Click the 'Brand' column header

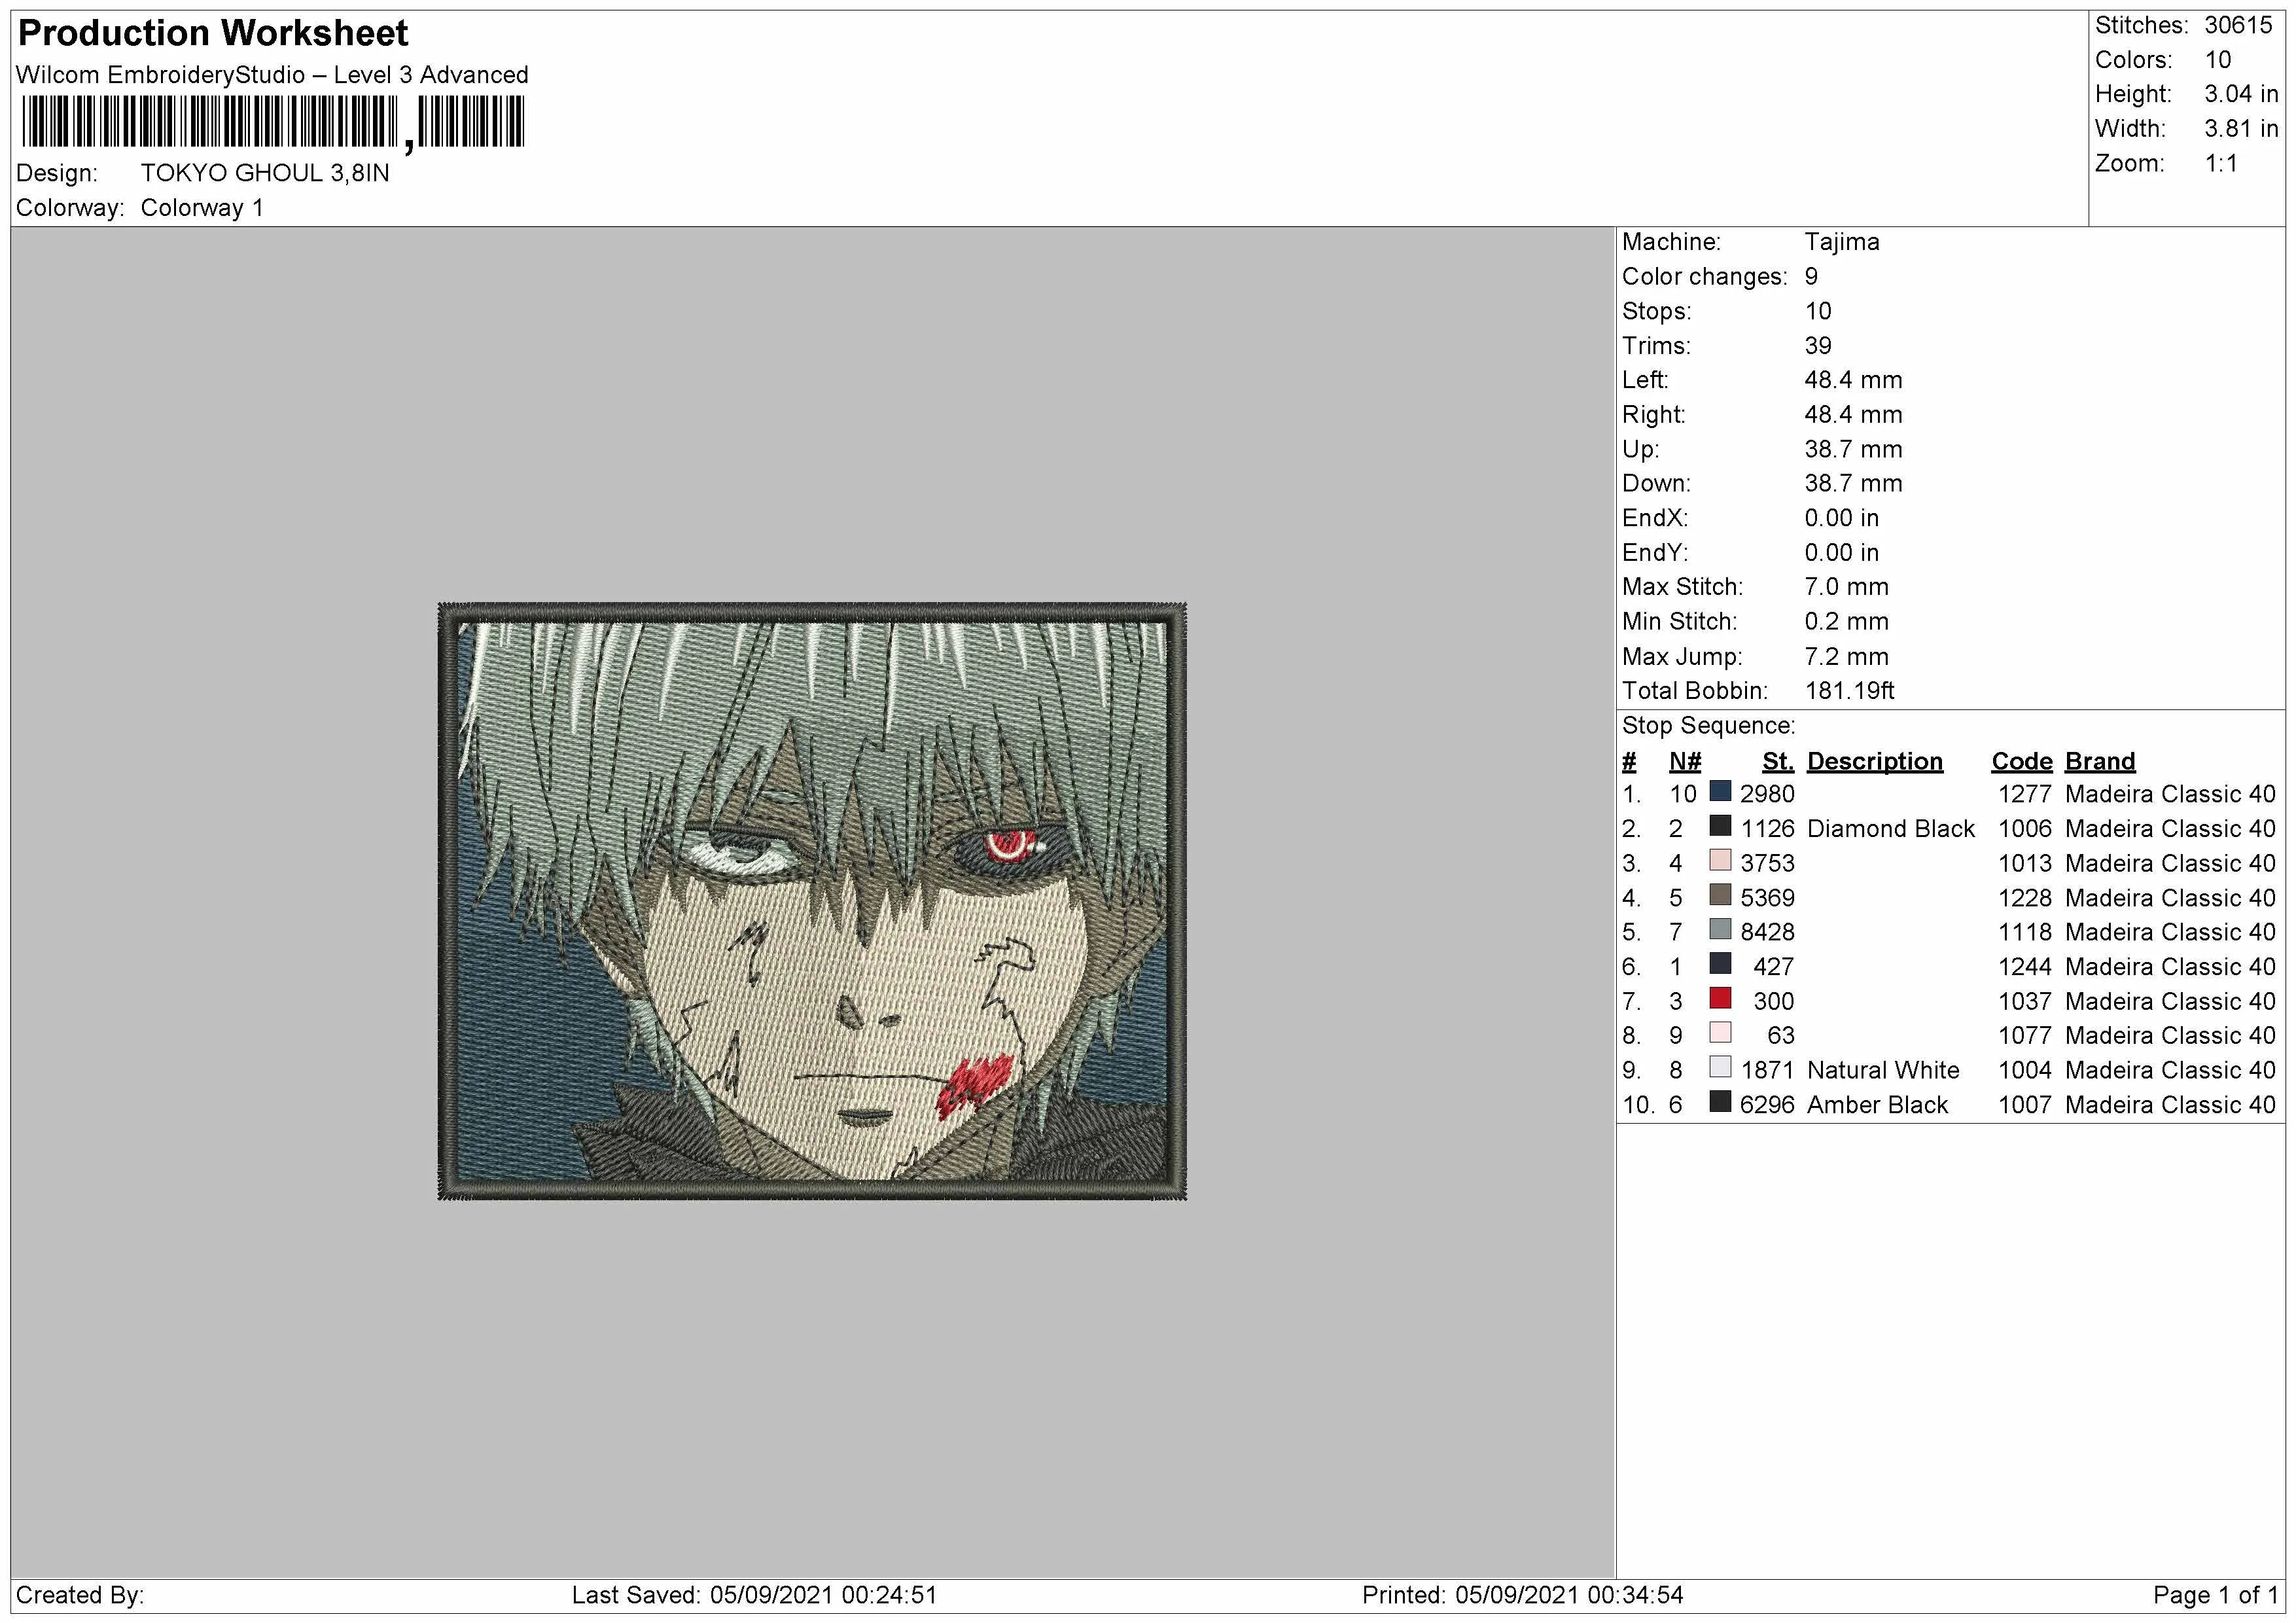[x=2100, y=762]
